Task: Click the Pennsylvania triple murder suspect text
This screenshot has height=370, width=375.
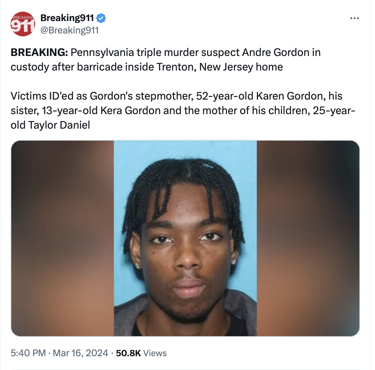Action: (155, 52)
